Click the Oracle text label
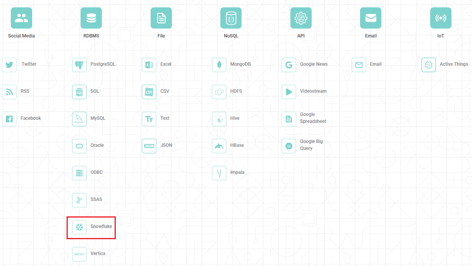 click(97, 145)
